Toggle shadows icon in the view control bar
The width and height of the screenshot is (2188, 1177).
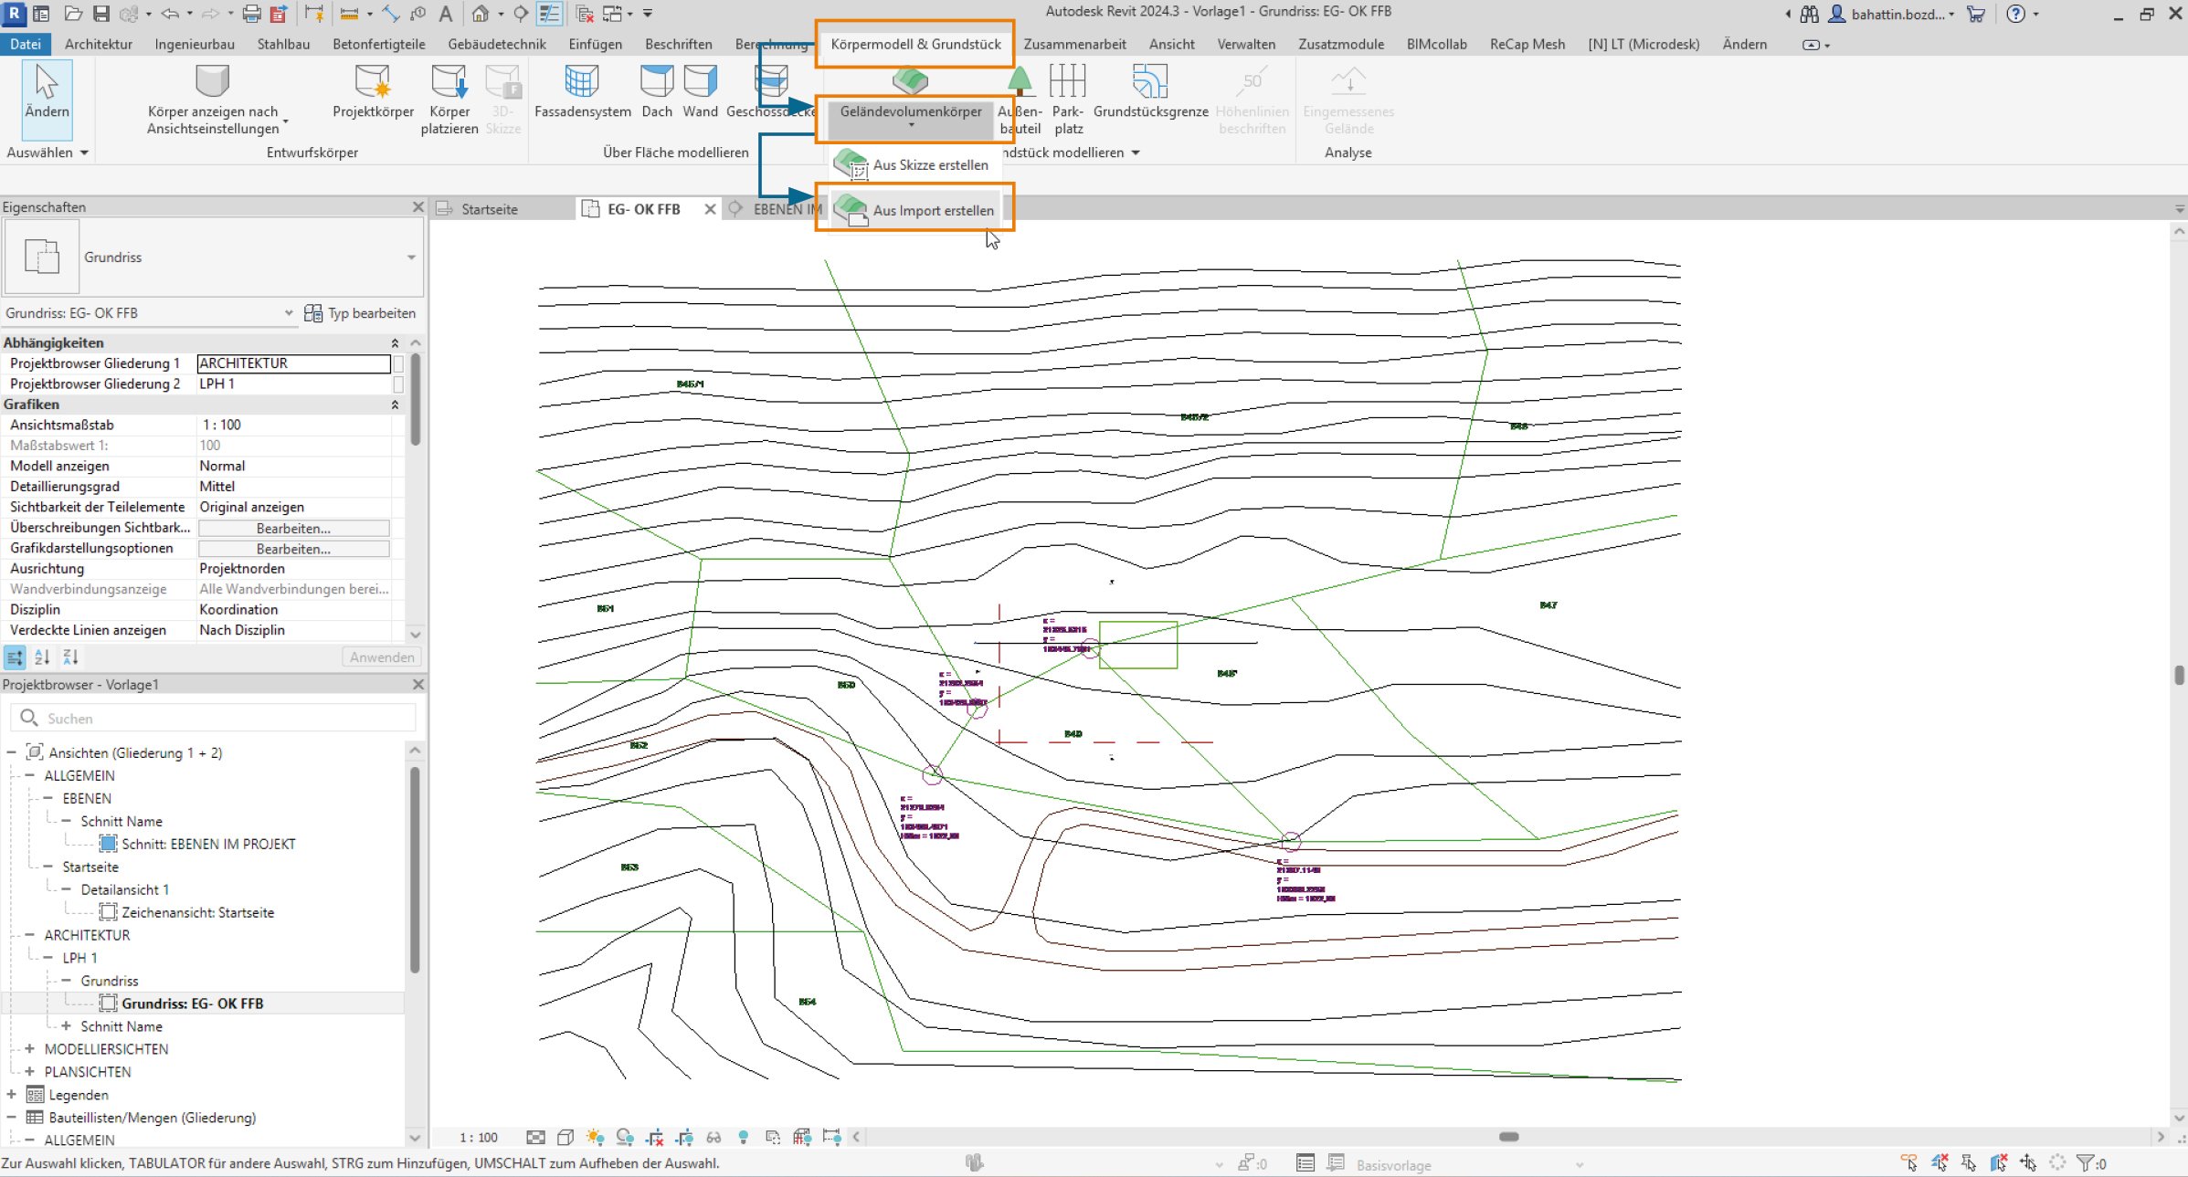tap(625, 1137)
